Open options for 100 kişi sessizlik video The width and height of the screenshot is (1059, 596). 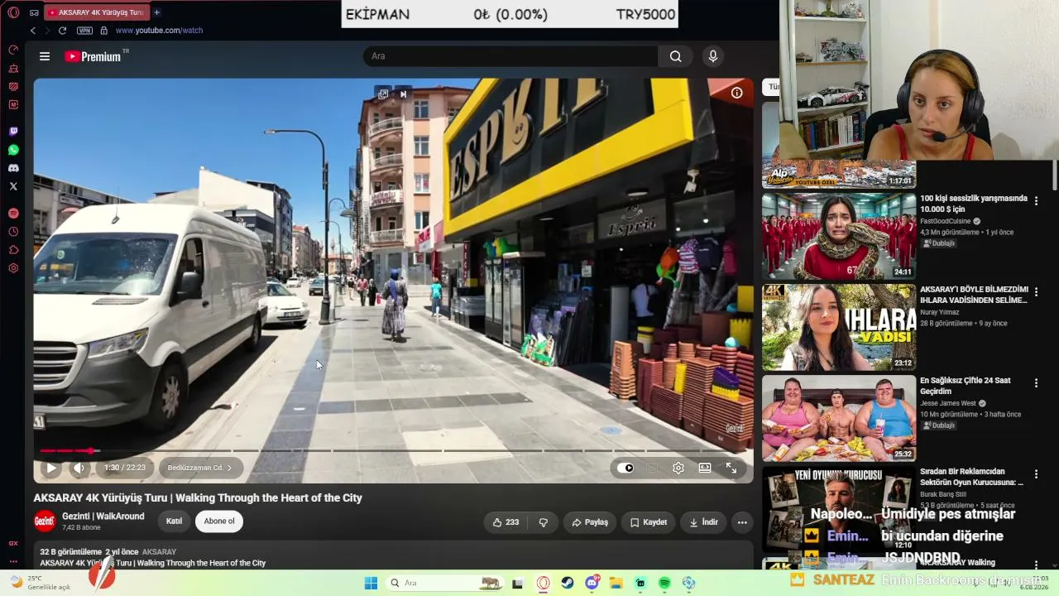pyautogui.click(x=1036, y=200)
